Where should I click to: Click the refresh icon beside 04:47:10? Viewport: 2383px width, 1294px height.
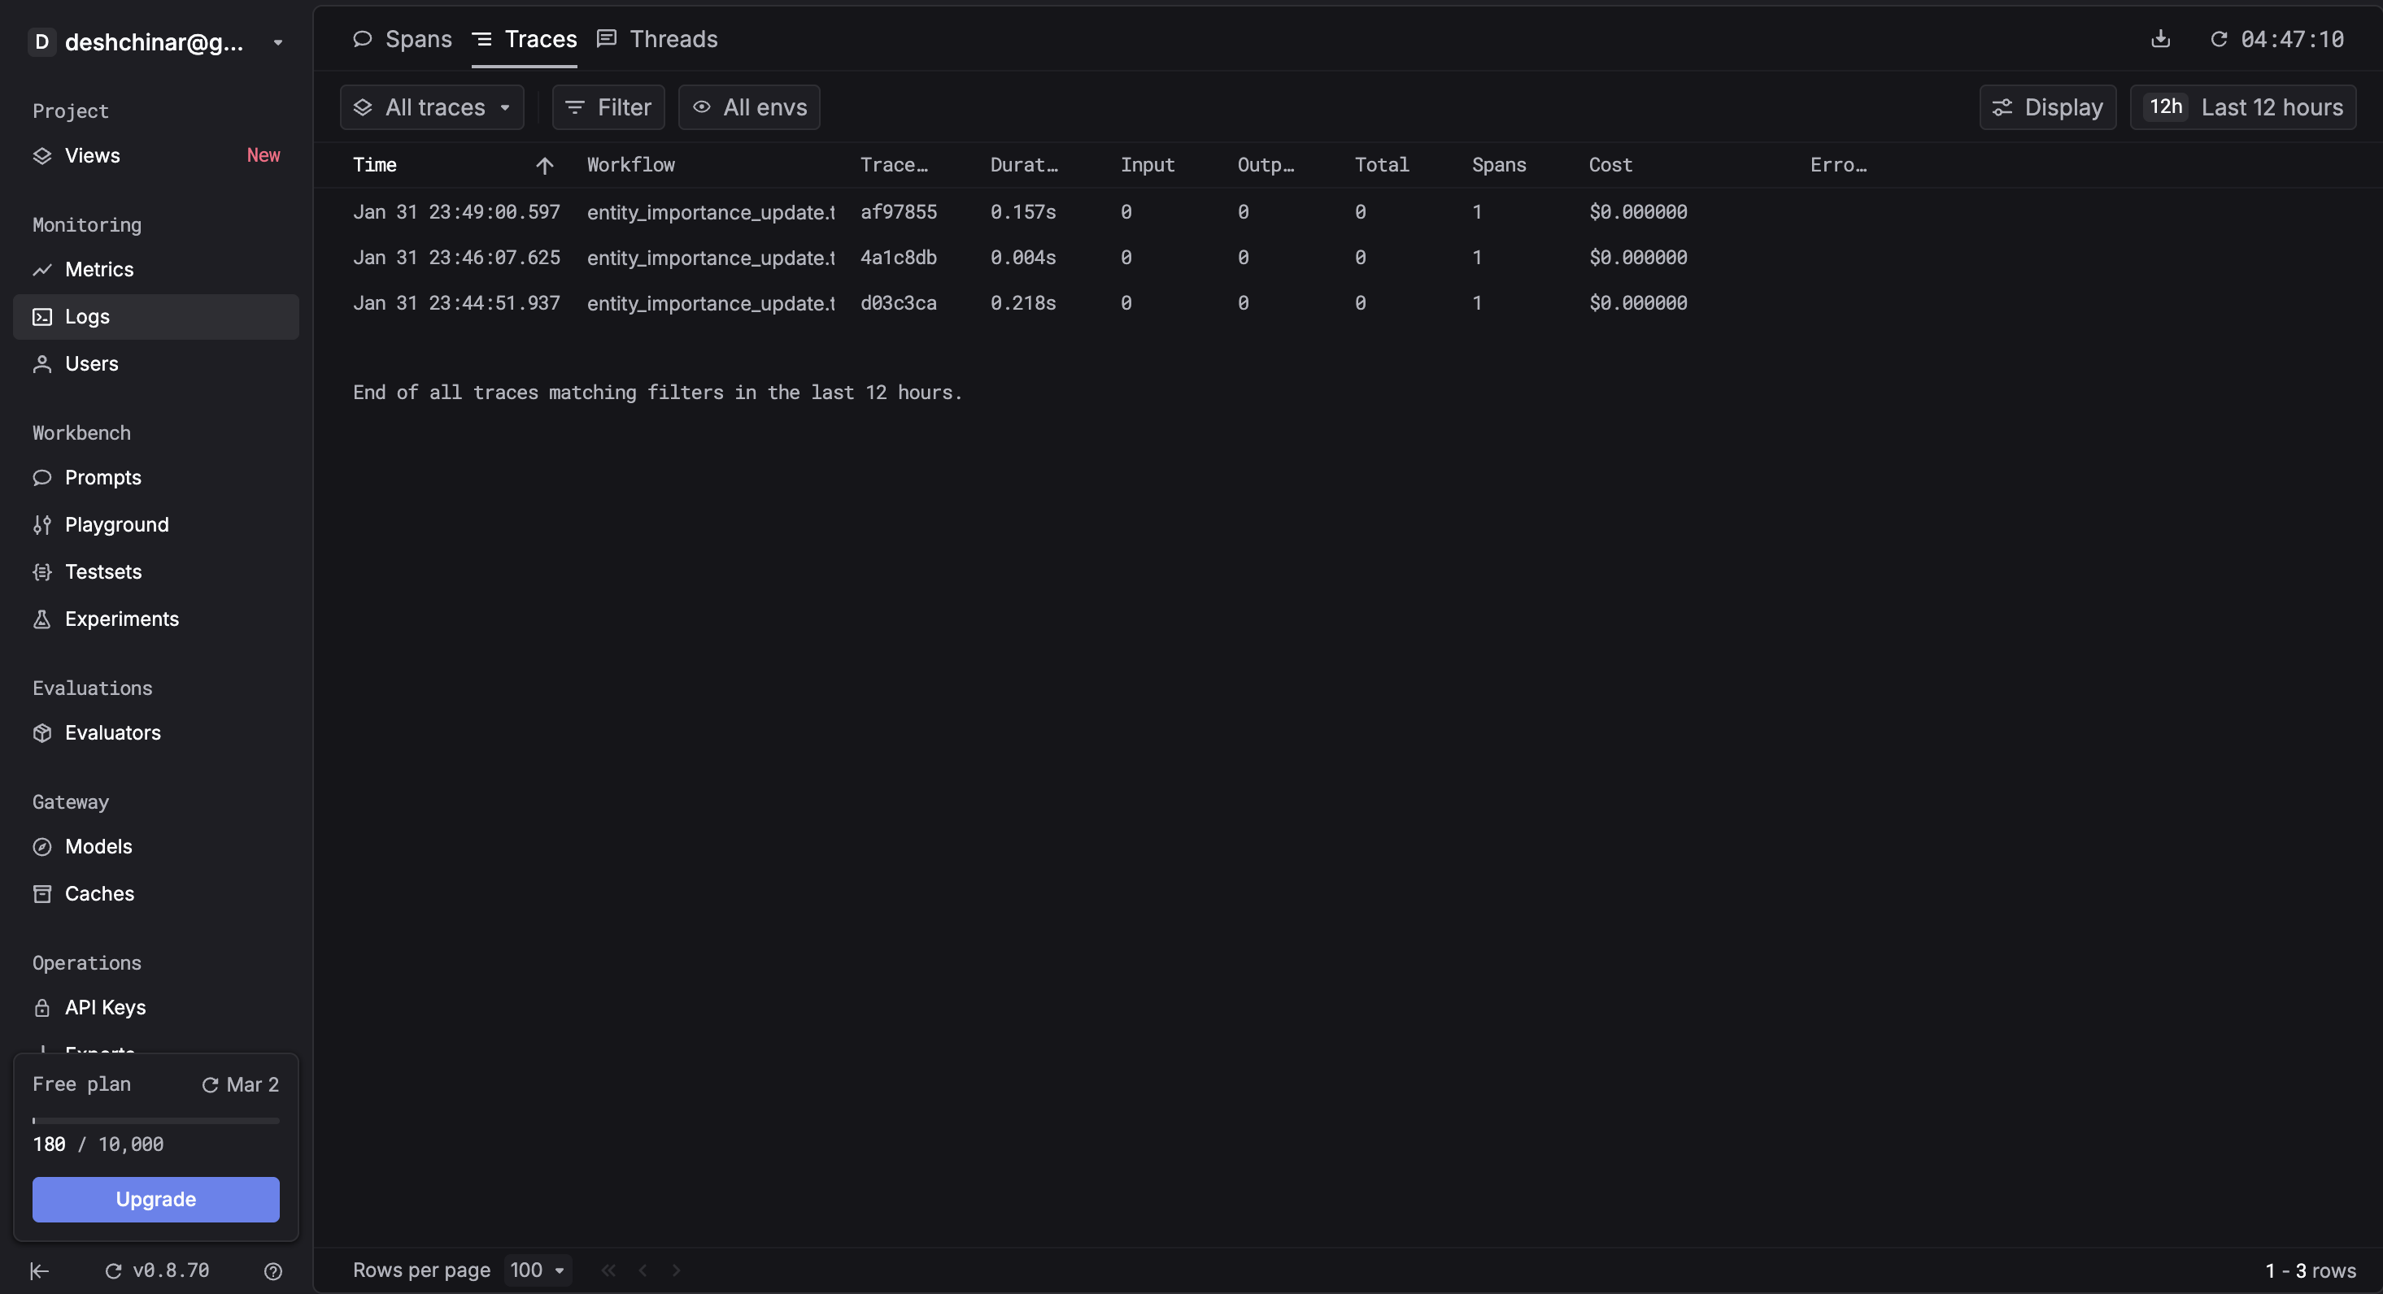point(2219,39)
